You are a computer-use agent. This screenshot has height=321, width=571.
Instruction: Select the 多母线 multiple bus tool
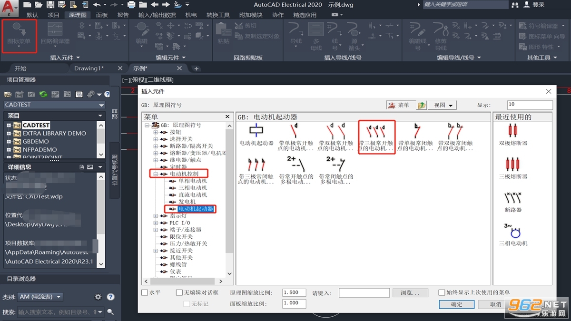[316, 36]
